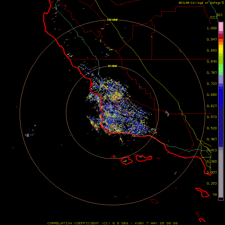Select the 0.467 scale value
Screen dimensions: 225x225
[x=212, y=139]
